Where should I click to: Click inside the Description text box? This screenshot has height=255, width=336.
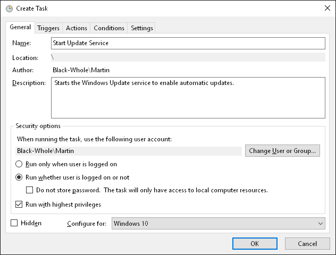click(x=188, y=98)
